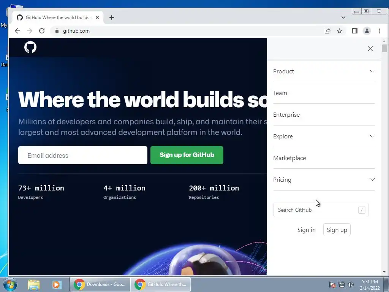Viewport: 389px width, 292px height.
Task: Click the lock icon in address bar
Action: pos(57,31)
